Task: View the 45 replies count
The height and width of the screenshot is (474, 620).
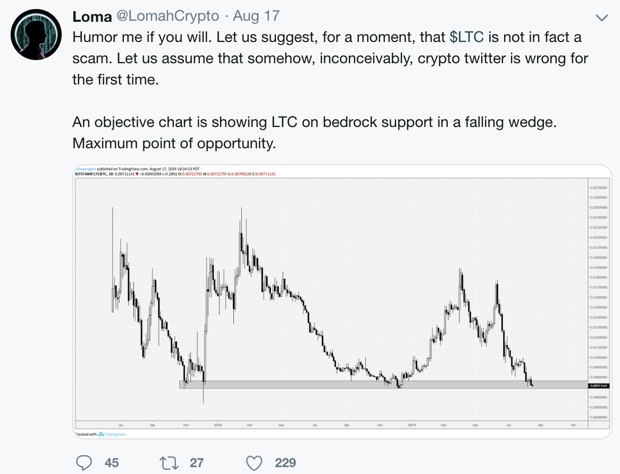Action: [x=112, y=463]
